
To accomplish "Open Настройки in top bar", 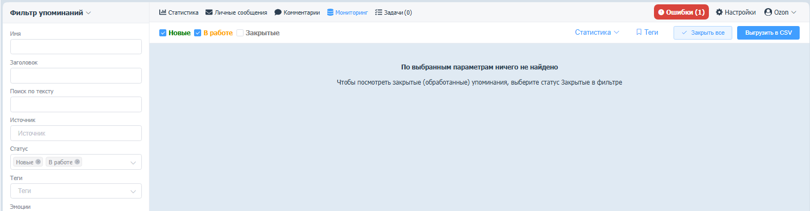I will (736, 12).
